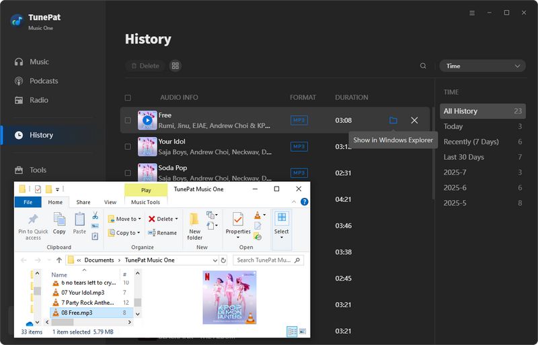The height and width of the screenshot is (345, 538).
Task: Remove the Free track with X icon
Action: coord(414,120)
